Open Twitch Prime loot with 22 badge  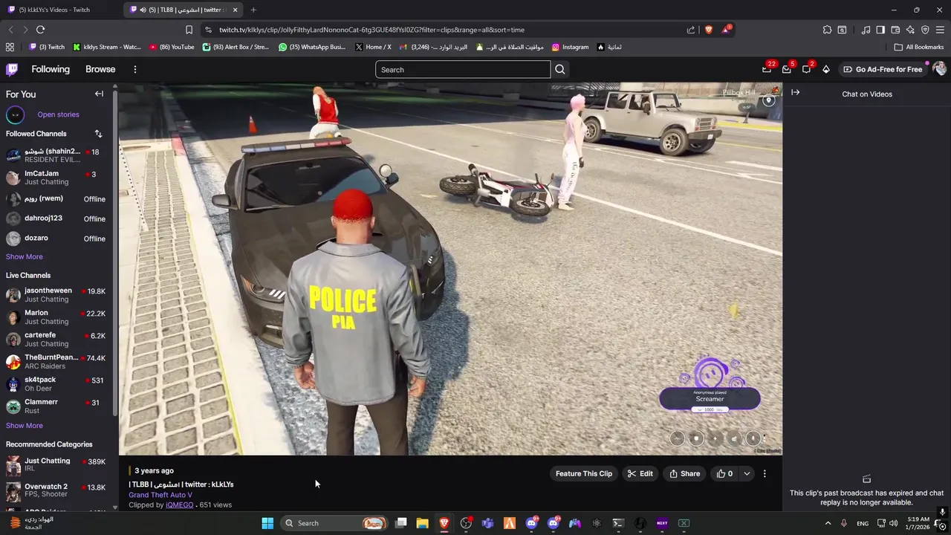coord(767,69)
